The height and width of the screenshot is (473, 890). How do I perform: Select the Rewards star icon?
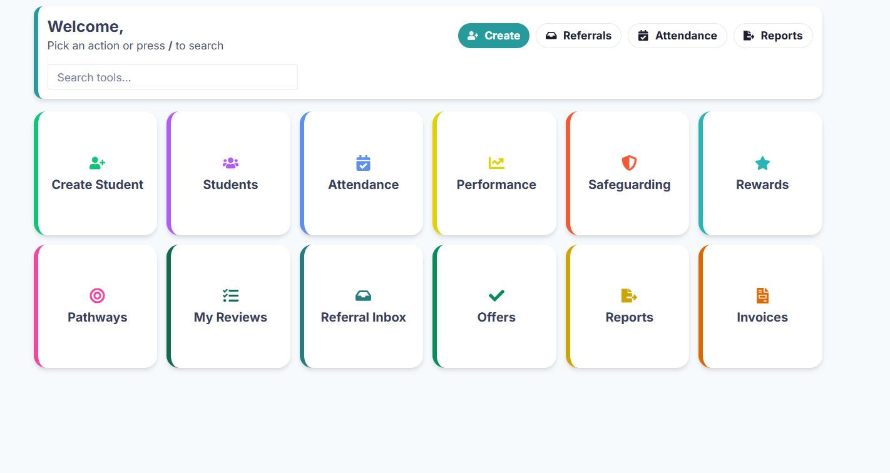coord(762,163)
